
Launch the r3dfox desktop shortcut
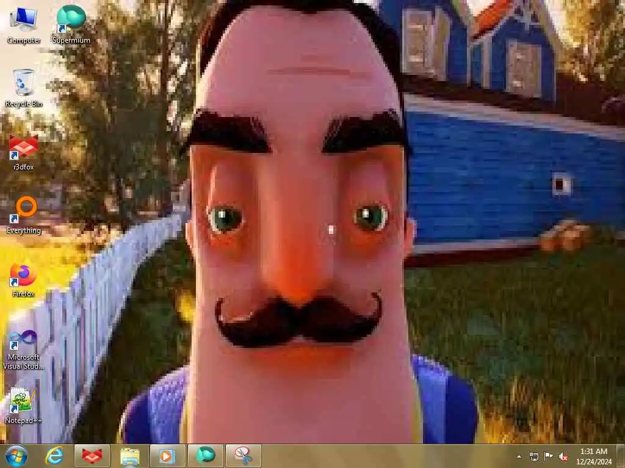(x=24, y=152)
